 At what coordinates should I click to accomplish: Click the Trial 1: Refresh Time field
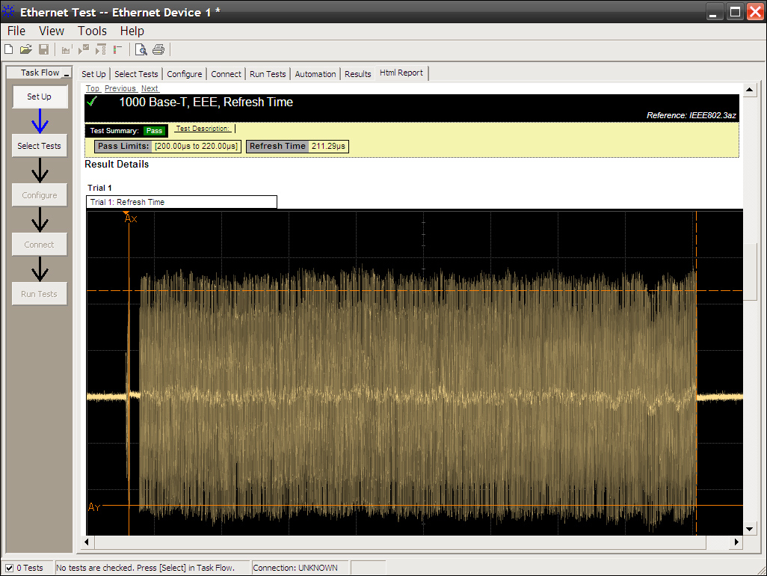tap(182, 202)
